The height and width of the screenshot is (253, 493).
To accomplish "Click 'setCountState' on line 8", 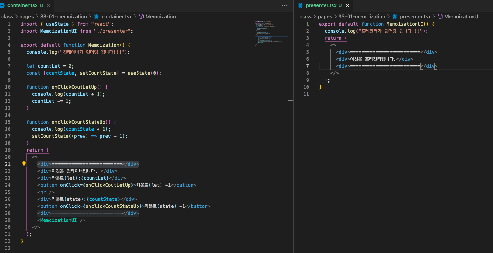I will (98, 73).
